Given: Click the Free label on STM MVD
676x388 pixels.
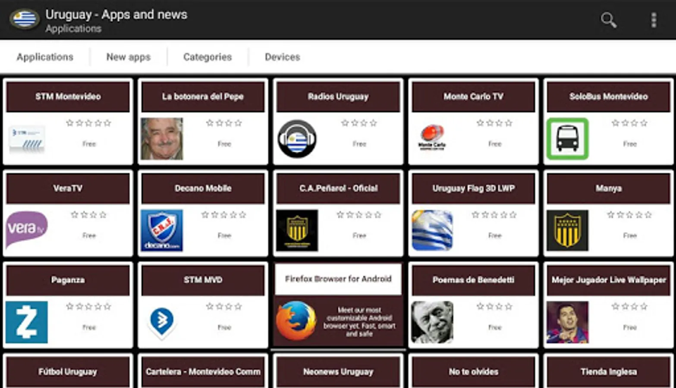Looking at the screenshot, I should 224,328.
